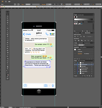The width and height of the screenshot is (102, 108).
Task: Expand the Conversación layer
Action: pyautogui.click(x=79, y=64)
